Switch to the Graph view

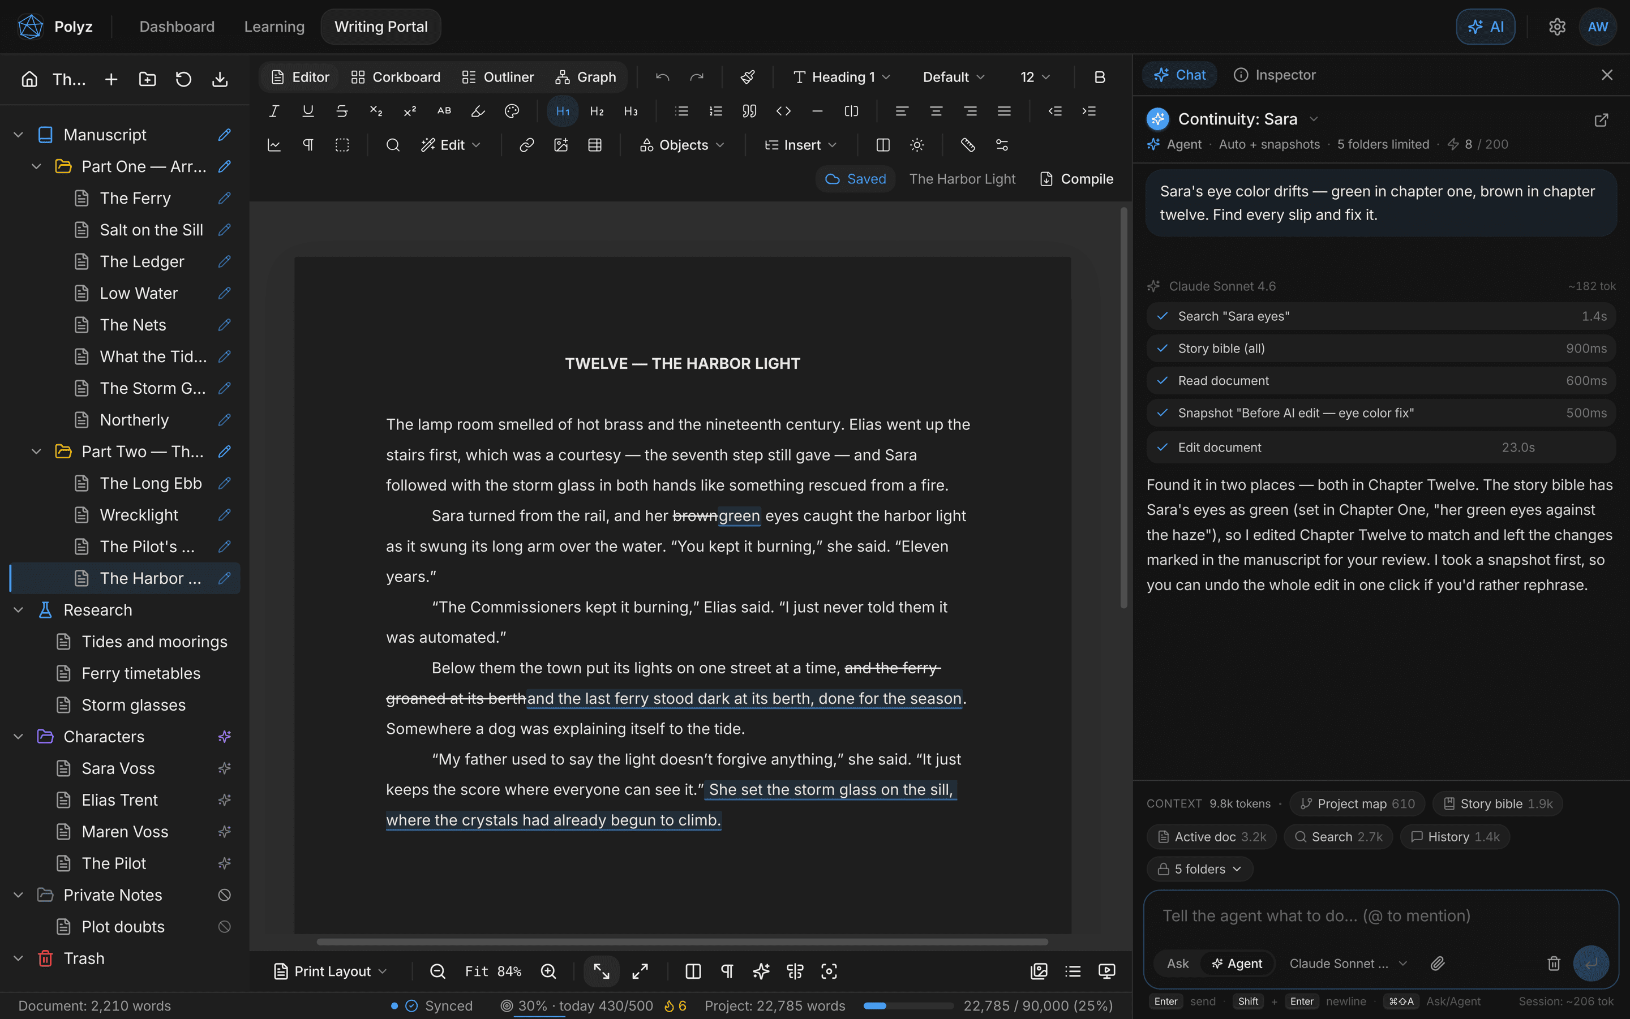click(x=586, y=78)
